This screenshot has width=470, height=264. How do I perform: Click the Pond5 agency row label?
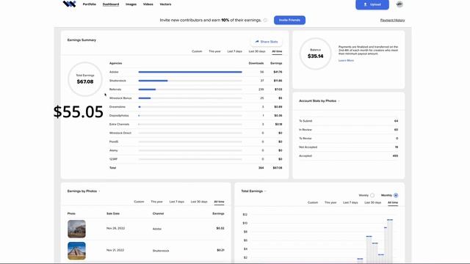click(x=114, y=142)
